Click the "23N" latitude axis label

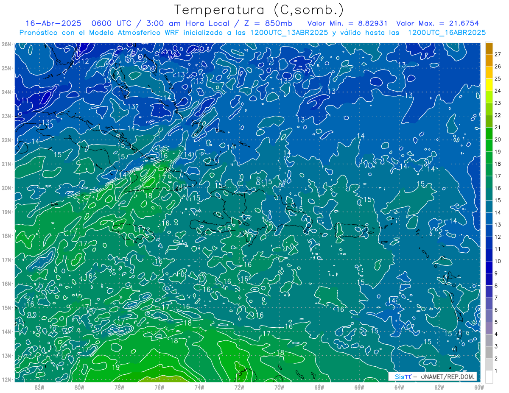click(x=6, y=116)
